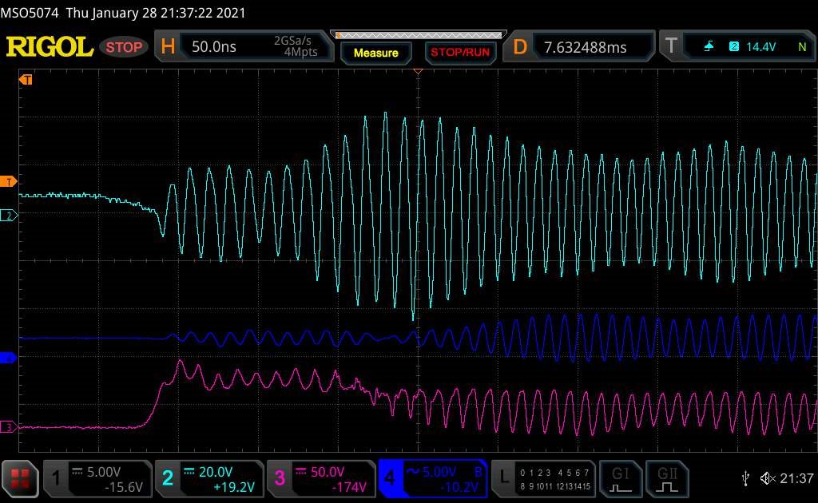Click the channel 2 DC coupling symbol
This screenshot has height=503, width=818.
click(x=189, y=471)
